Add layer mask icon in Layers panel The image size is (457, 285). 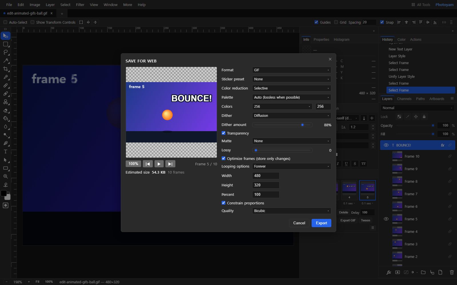(397, 272)
